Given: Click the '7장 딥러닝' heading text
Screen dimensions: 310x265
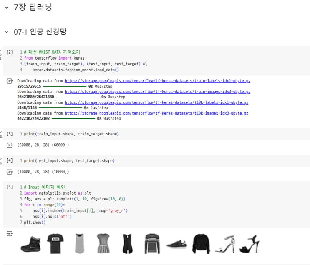Looking at the screenshot, I should click(x=33, y=7).
